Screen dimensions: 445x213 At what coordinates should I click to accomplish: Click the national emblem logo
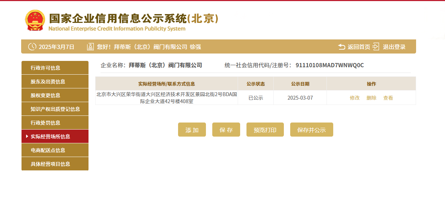35,20
